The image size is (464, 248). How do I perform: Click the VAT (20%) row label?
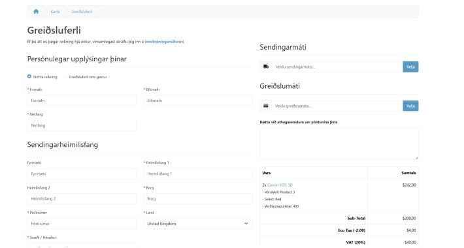click(356, 242)
